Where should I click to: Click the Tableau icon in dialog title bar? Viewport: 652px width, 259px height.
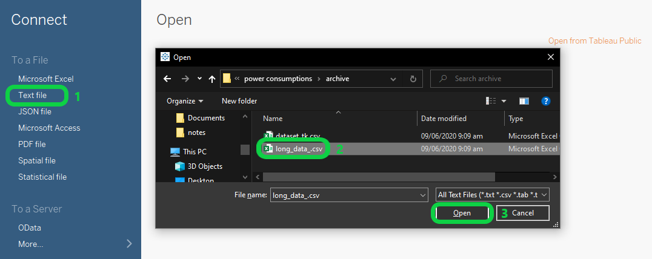pos(165,57)
